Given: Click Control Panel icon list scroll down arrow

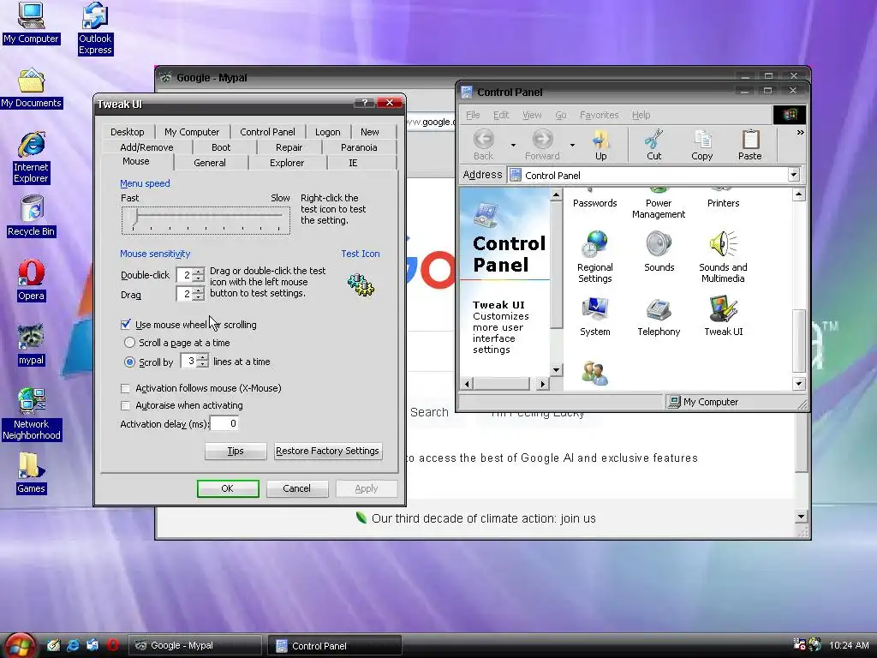Looking at the screenshot, I should [x=799, y=384].
